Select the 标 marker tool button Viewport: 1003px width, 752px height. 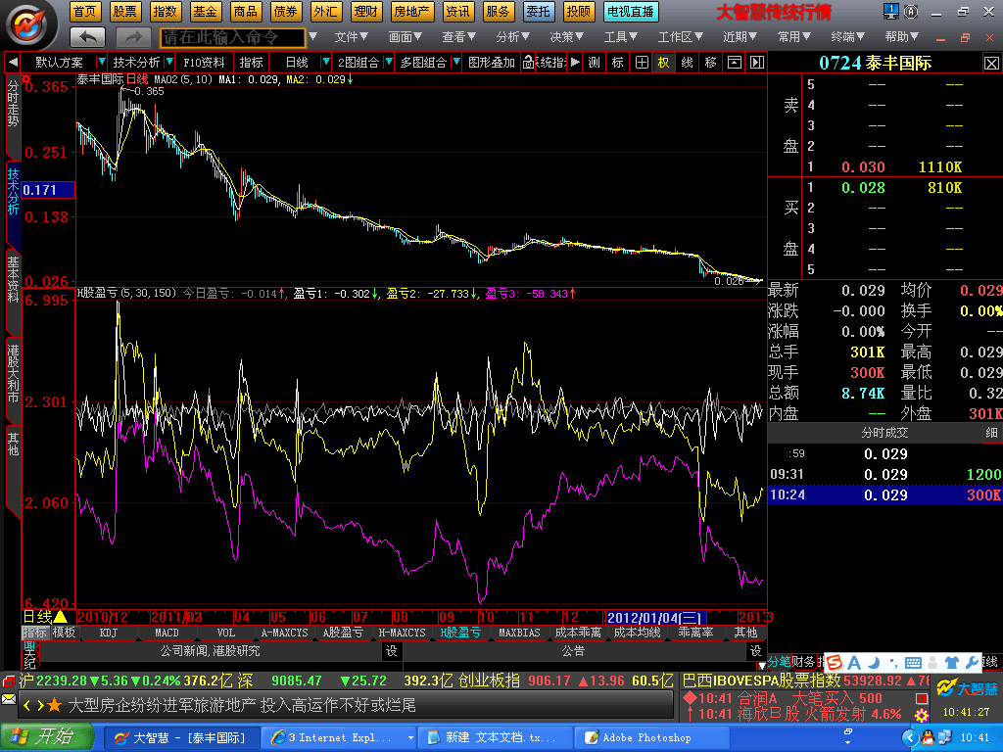tap(617, 62)
